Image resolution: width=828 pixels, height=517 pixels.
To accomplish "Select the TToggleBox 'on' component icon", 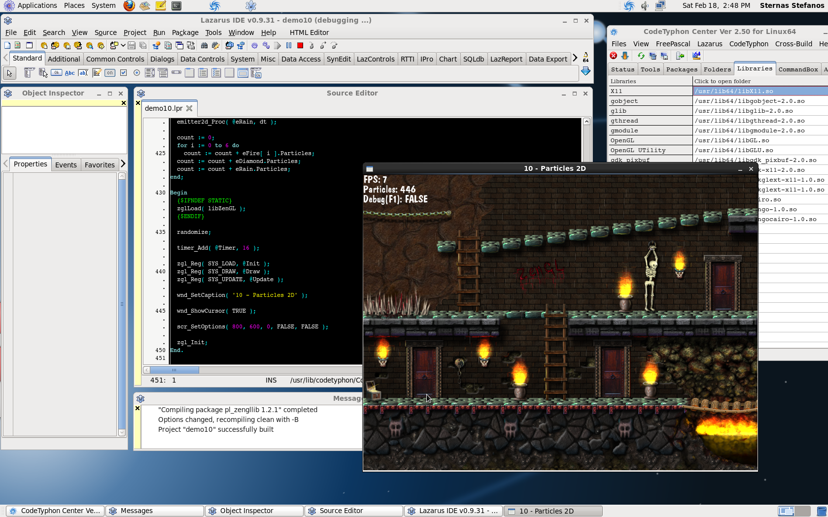I will pyautogui.click(x=109, y=73).
